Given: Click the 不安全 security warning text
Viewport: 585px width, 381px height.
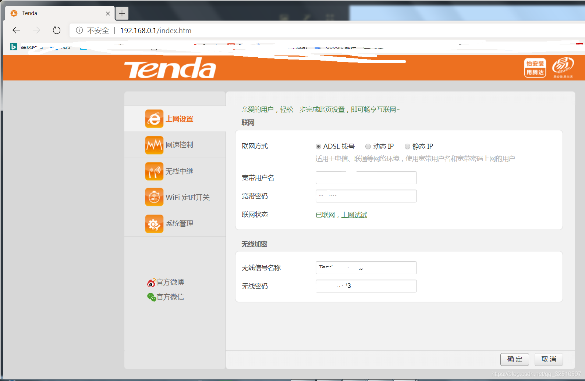Looking at the screenshot, I should point(98,30).
